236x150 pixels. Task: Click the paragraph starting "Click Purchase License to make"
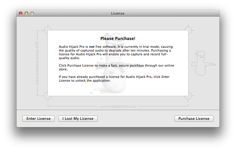point(116,67)
